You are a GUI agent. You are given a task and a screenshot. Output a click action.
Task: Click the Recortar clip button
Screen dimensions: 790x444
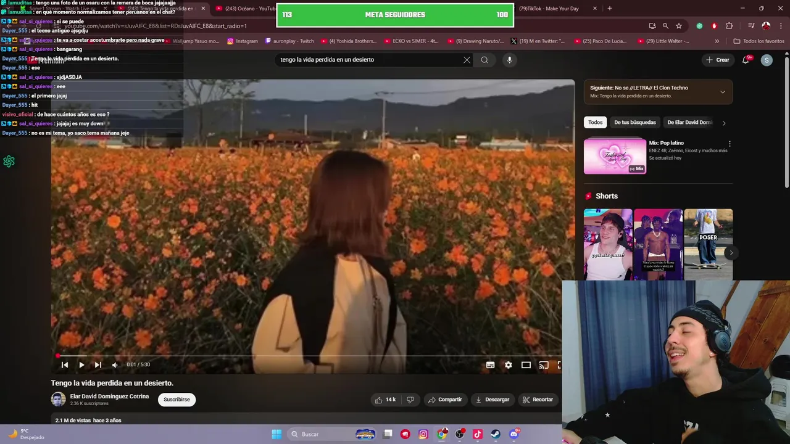pos(538,400)
